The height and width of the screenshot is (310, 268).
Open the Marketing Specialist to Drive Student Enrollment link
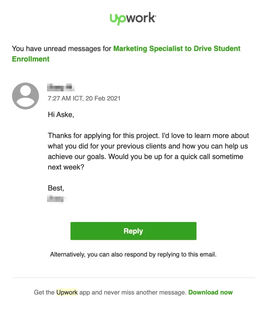tap(177, 48)
